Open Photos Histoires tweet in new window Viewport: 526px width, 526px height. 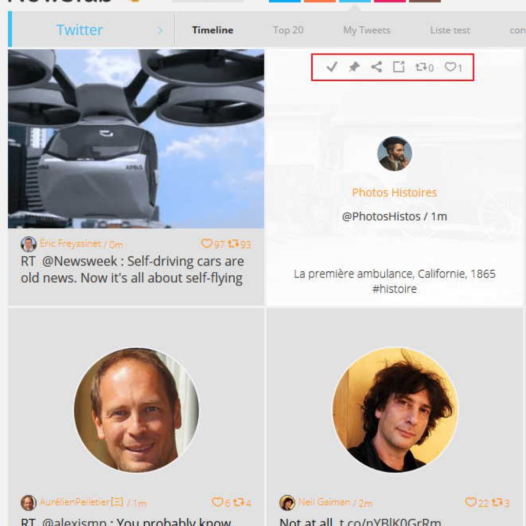click(x=399, y=67)
